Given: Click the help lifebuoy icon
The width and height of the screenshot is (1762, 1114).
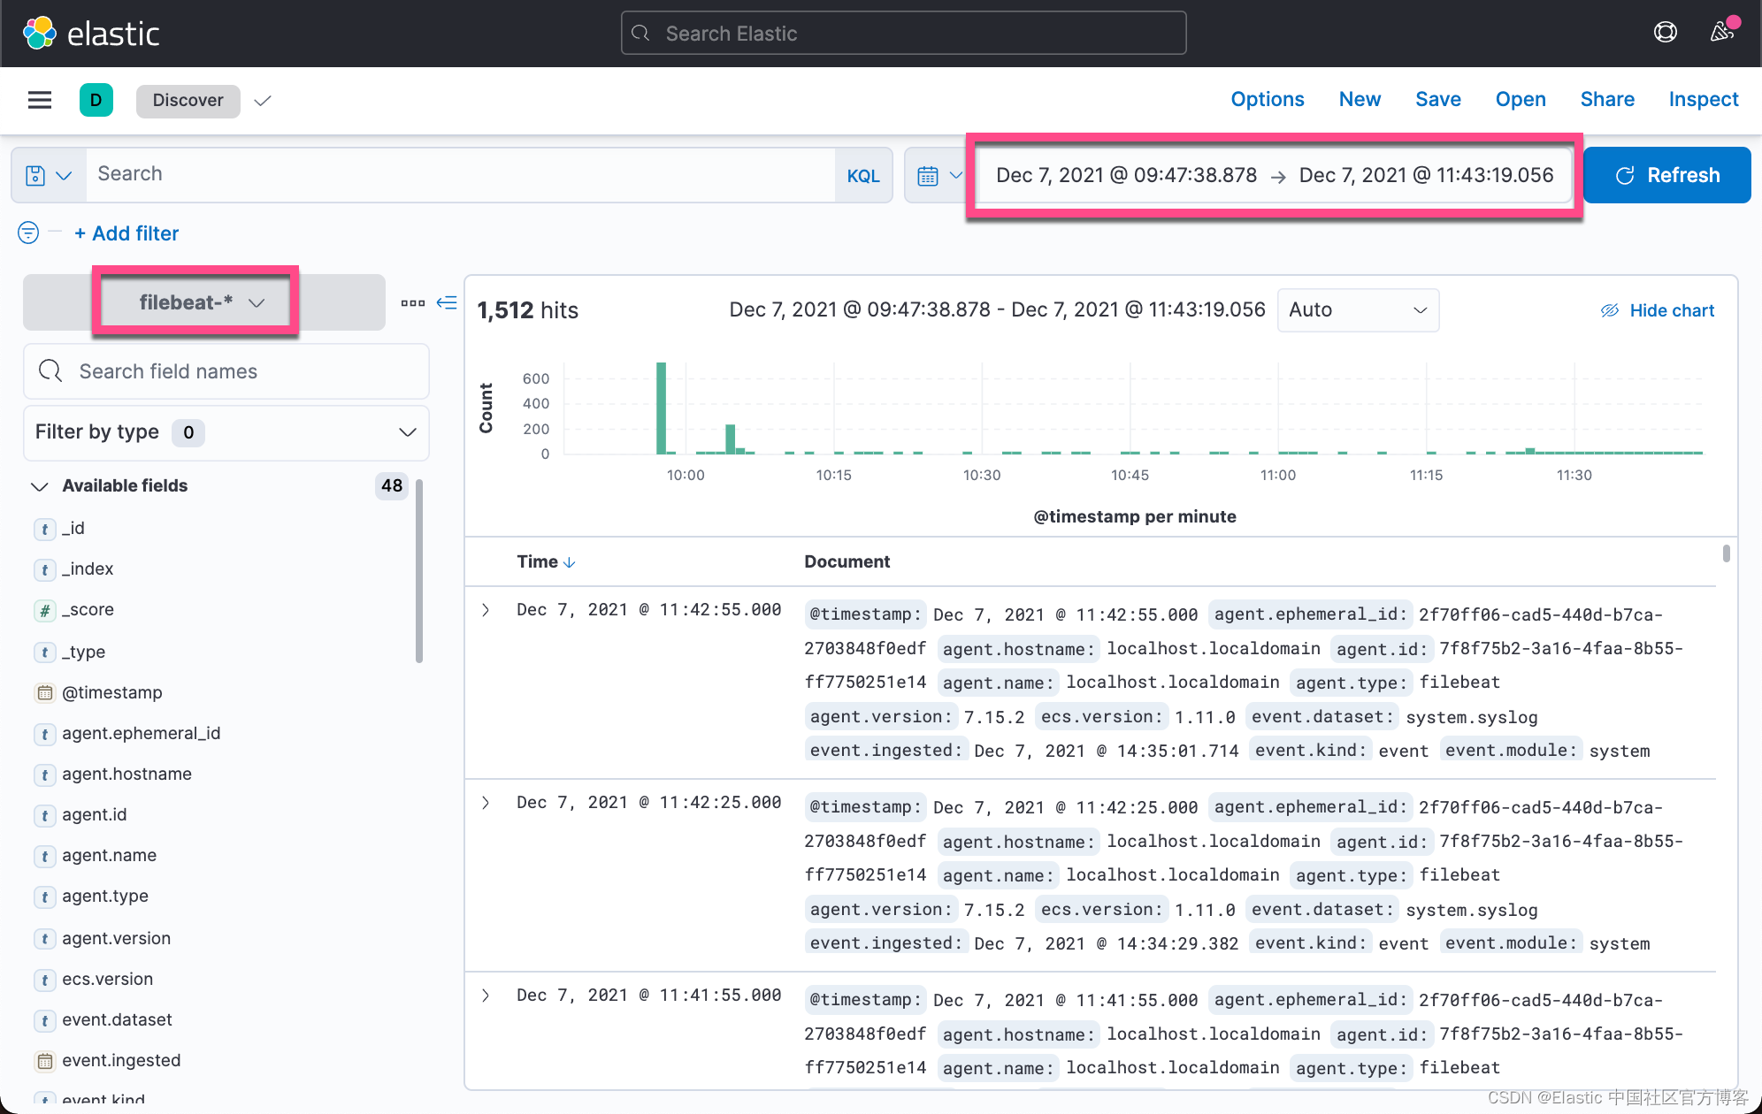Looking at the screenshot, I should pyautogui.click(x=1665, y=33).
